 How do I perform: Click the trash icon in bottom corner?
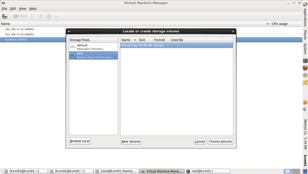pyautogui.click(x=305, y=171)
